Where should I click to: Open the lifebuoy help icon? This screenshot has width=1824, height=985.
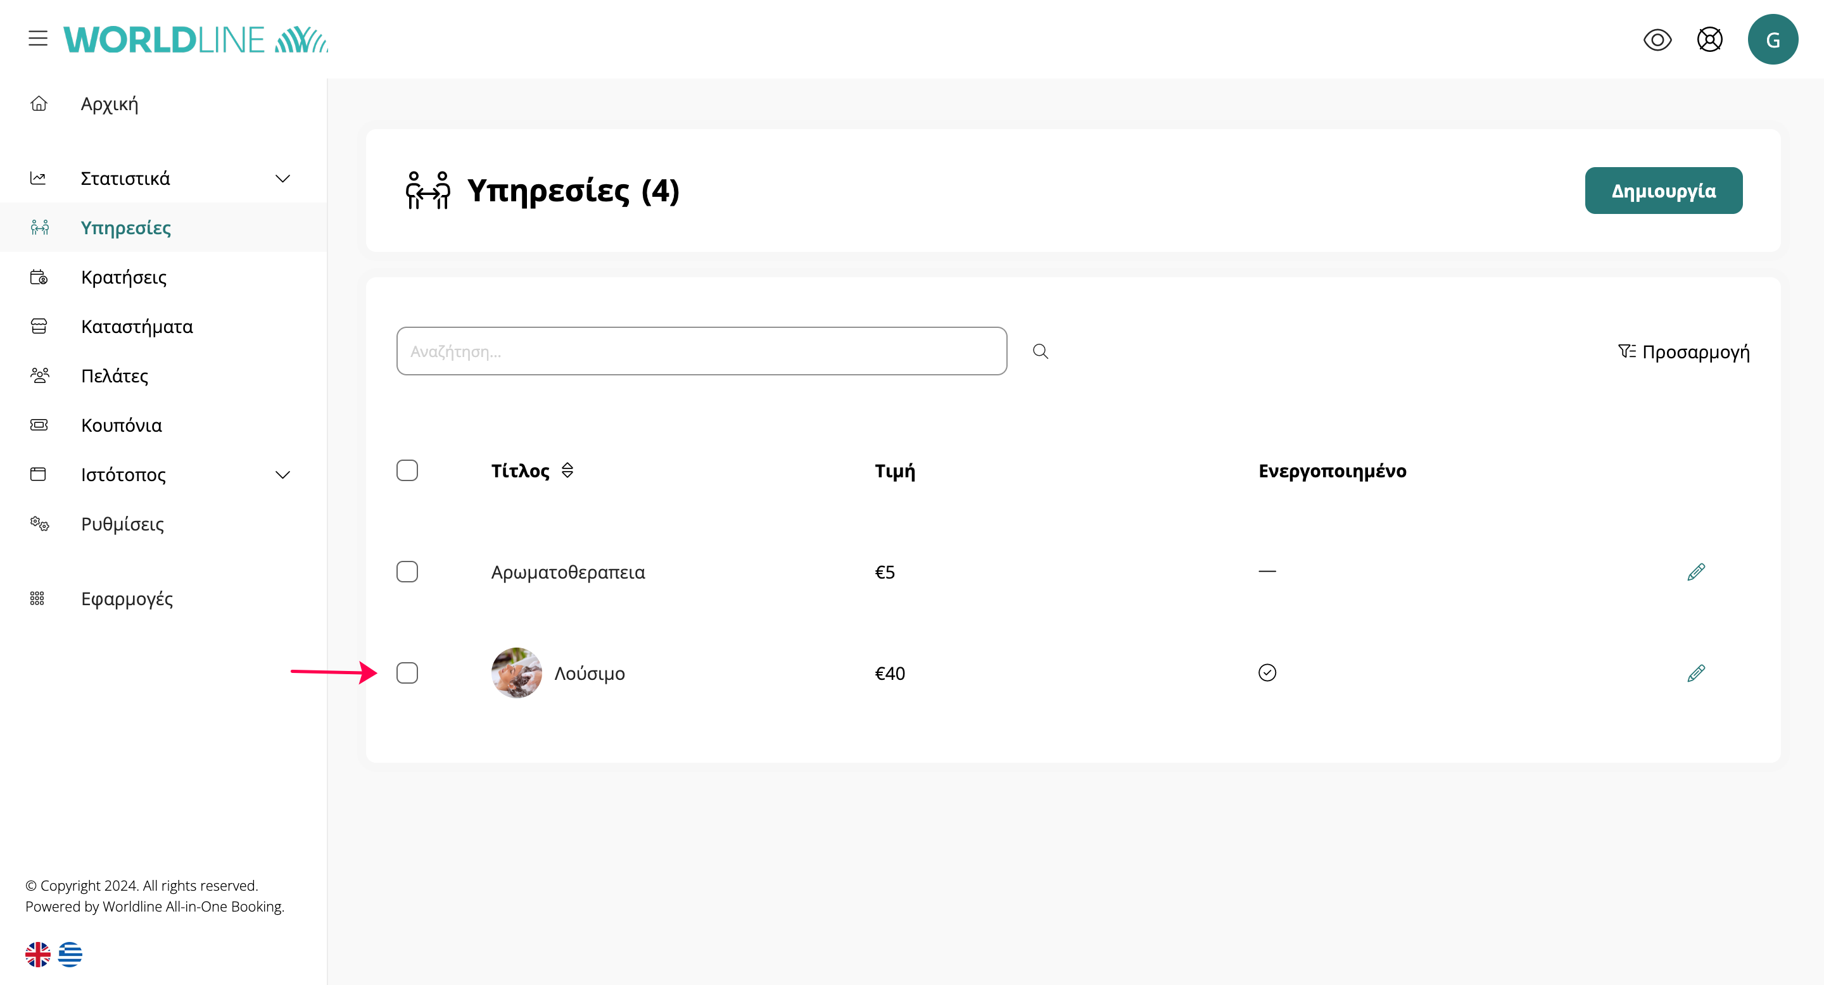coord(1709,40)
